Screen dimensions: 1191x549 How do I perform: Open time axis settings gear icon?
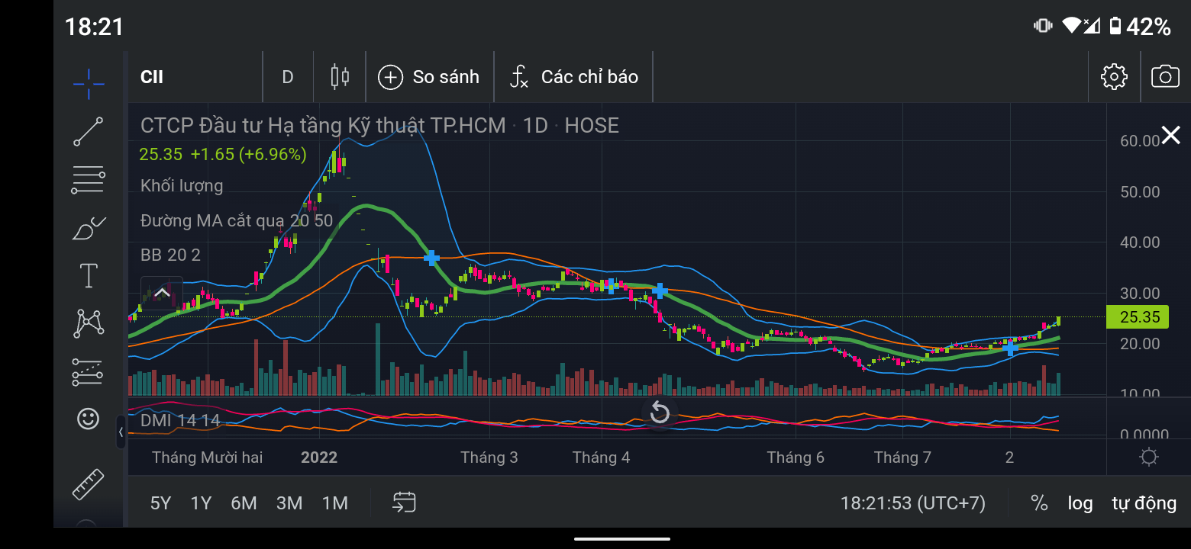point(1148,457)
